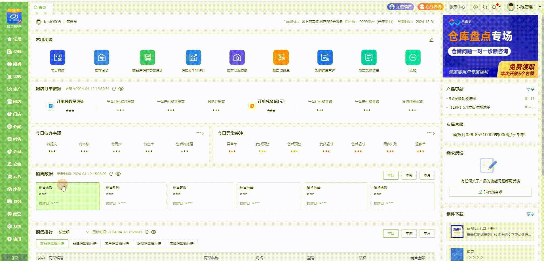Image resolution: width=544 pixels, height=261 pixels.
Task: Open the 系统 sidebar menu
Action: tap(14, 226)
